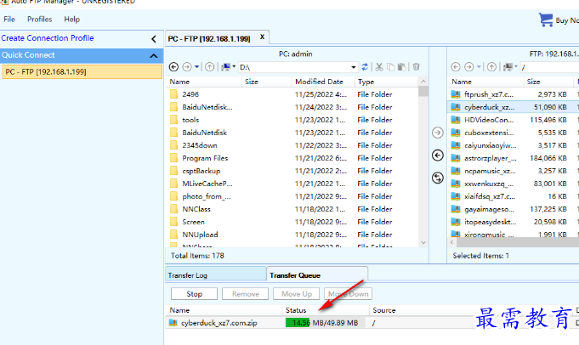Click the Cut icon in PC toolbar
Viewport: 579px width, 345px height.
[x=379, y=67]
